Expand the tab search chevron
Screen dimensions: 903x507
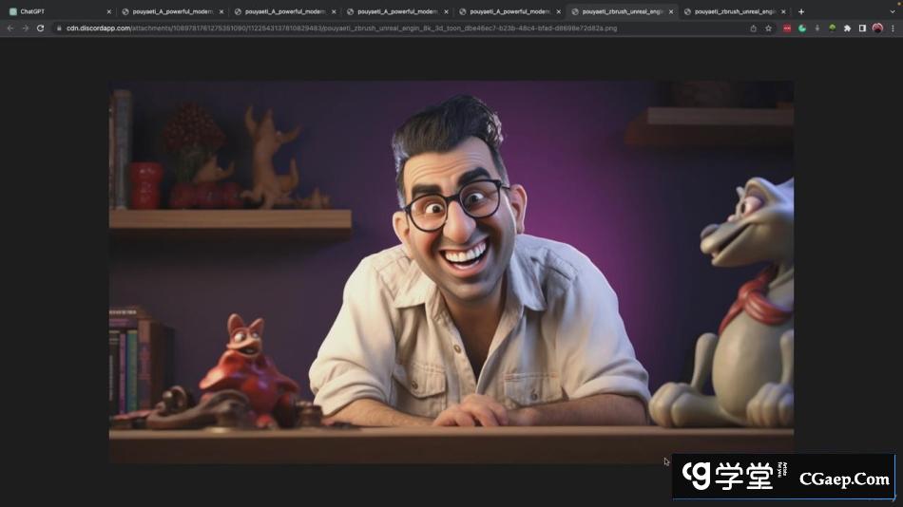coord(893,11)
